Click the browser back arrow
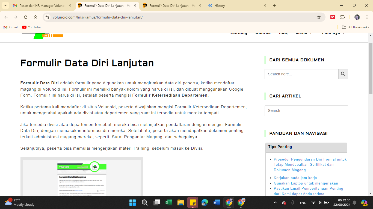The height and width of the screenshot is (209, 373). pyautogui.click(x=6, y=17)
